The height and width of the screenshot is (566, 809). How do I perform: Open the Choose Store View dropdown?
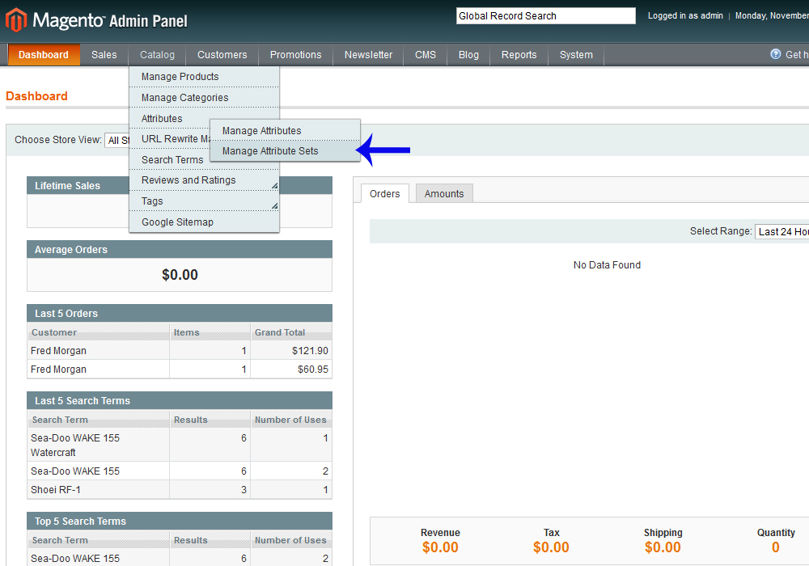[x=117, y=140]
